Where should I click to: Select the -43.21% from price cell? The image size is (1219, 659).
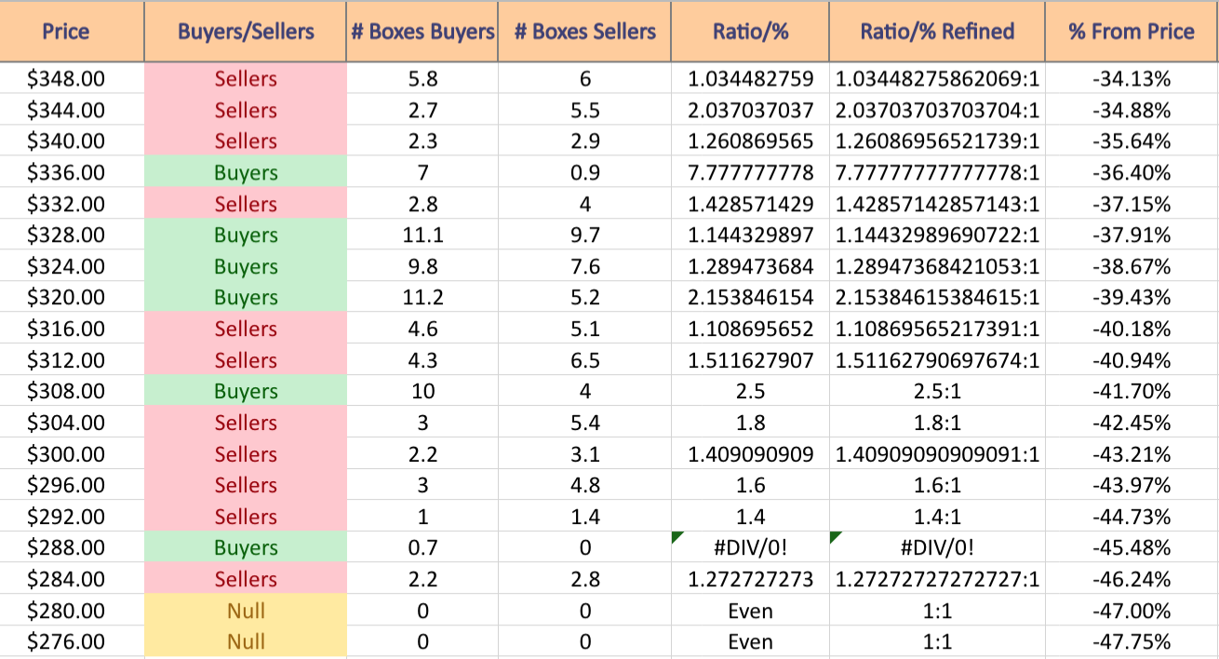click(x=1132, y=454)
